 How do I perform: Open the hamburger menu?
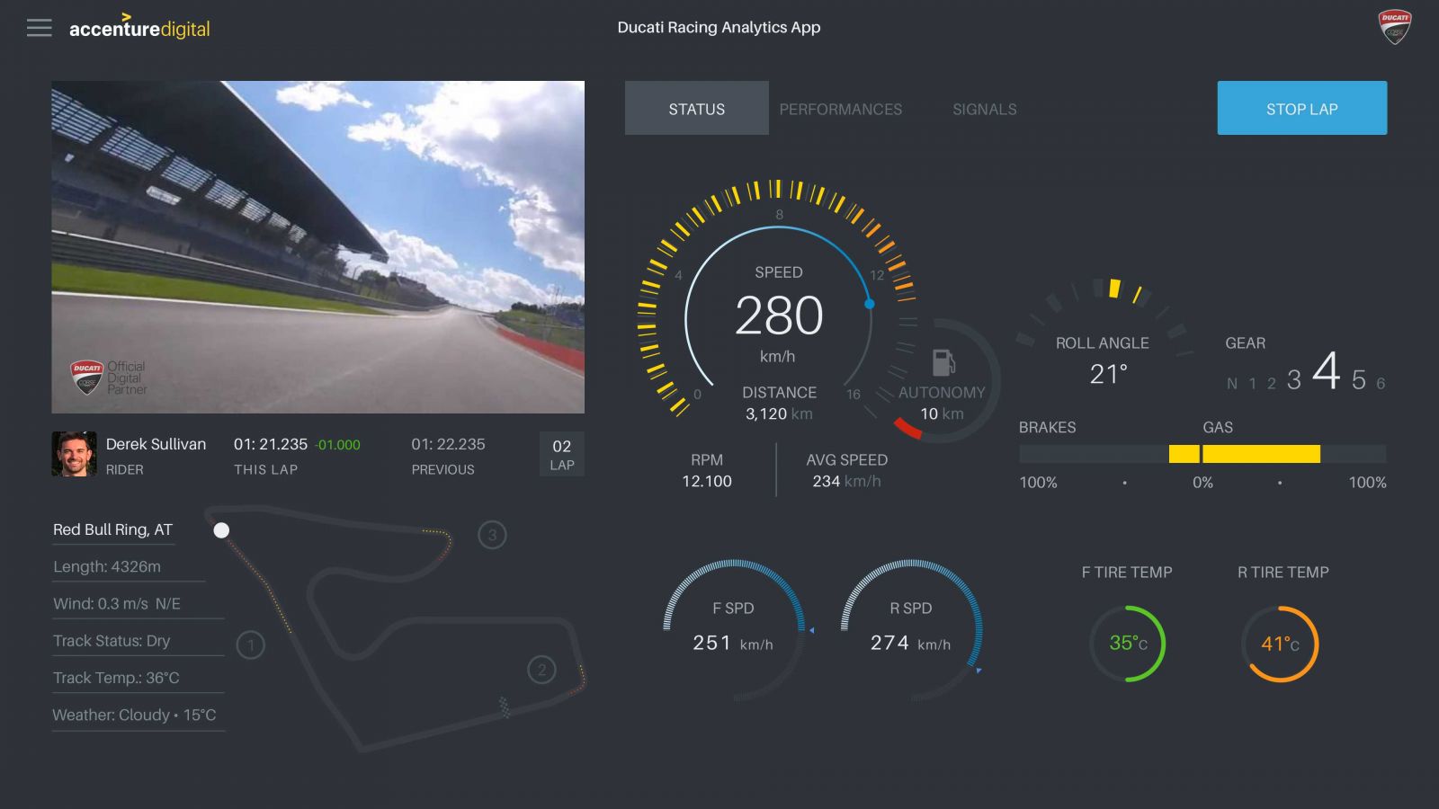click(39, 28)
